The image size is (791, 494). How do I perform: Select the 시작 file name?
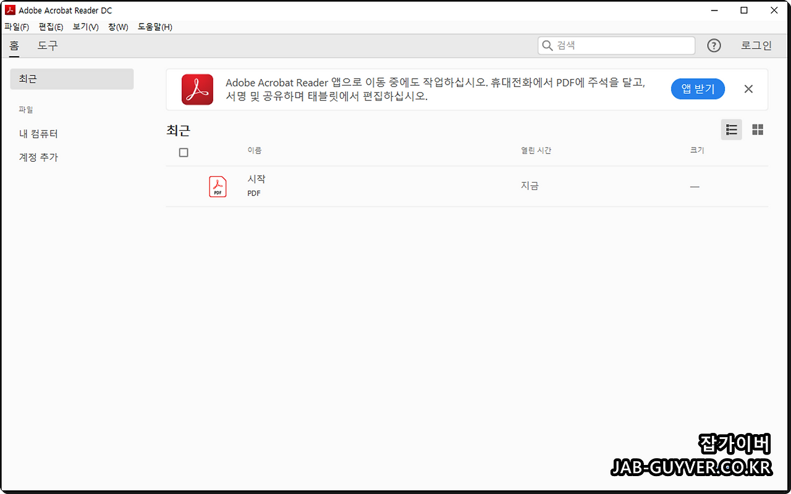pos(256,179)
